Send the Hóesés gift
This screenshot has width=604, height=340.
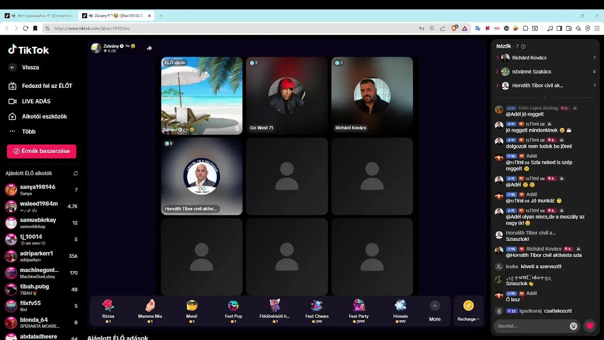400,311
